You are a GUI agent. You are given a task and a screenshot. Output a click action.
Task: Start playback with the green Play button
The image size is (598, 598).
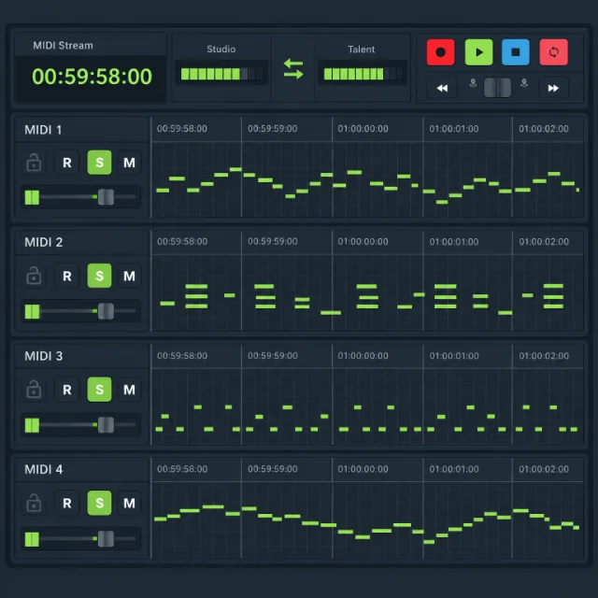[x=478, y=52]
